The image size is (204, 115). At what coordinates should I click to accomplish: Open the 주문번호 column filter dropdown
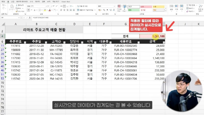(x=25, y=42)
